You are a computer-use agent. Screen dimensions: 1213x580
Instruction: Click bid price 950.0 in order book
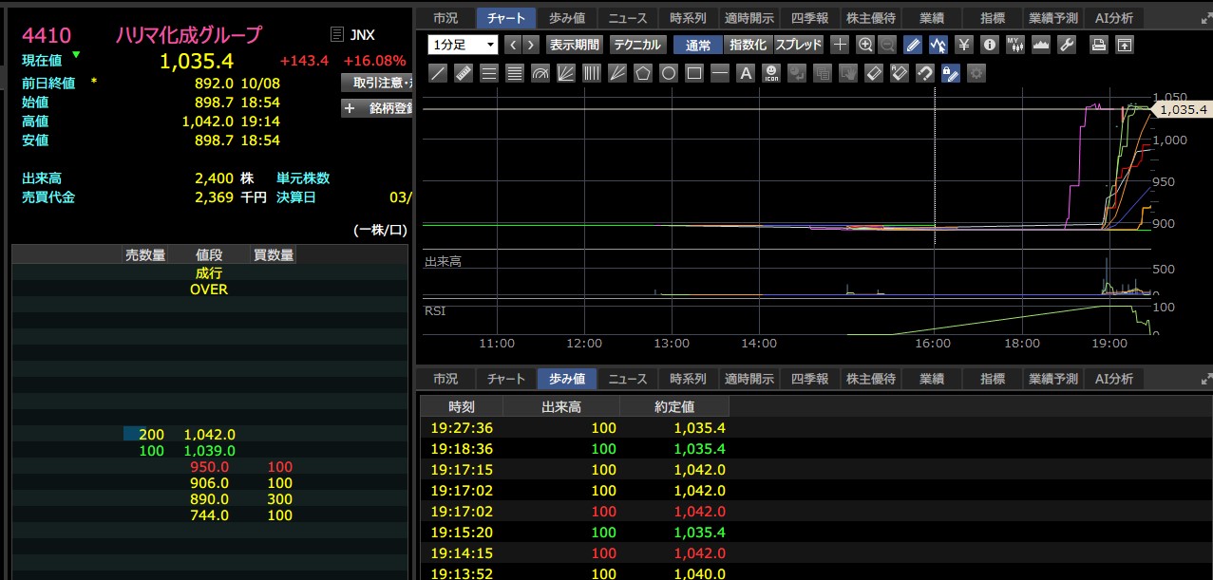click(210, 467)
